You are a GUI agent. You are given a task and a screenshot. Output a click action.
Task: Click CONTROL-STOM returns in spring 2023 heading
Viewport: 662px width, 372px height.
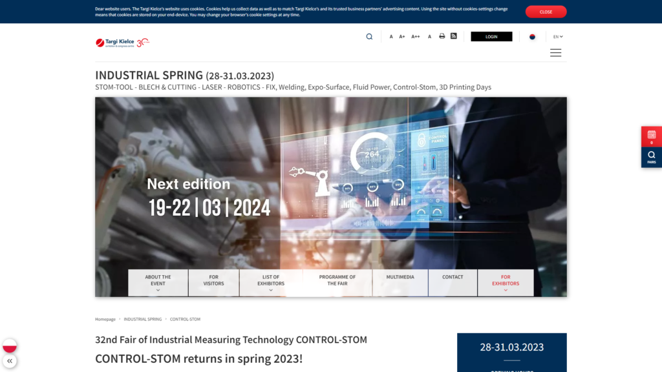[x=199, y=358]
